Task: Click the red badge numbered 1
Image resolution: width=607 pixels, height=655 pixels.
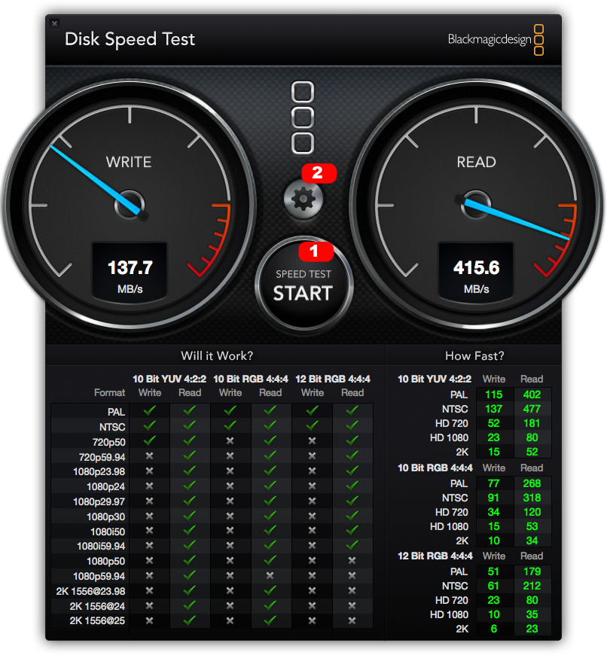Action: (x=316, y=251)
